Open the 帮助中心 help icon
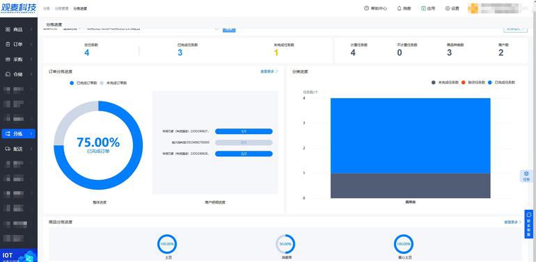536x262 pixels. pos(366,8)
